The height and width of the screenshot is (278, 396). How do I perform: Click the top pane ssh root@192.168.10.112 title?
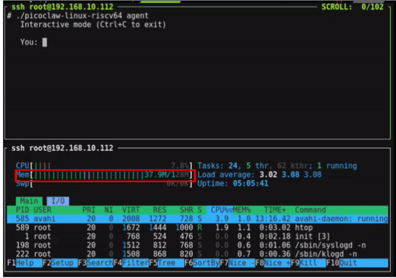(63, 7)
